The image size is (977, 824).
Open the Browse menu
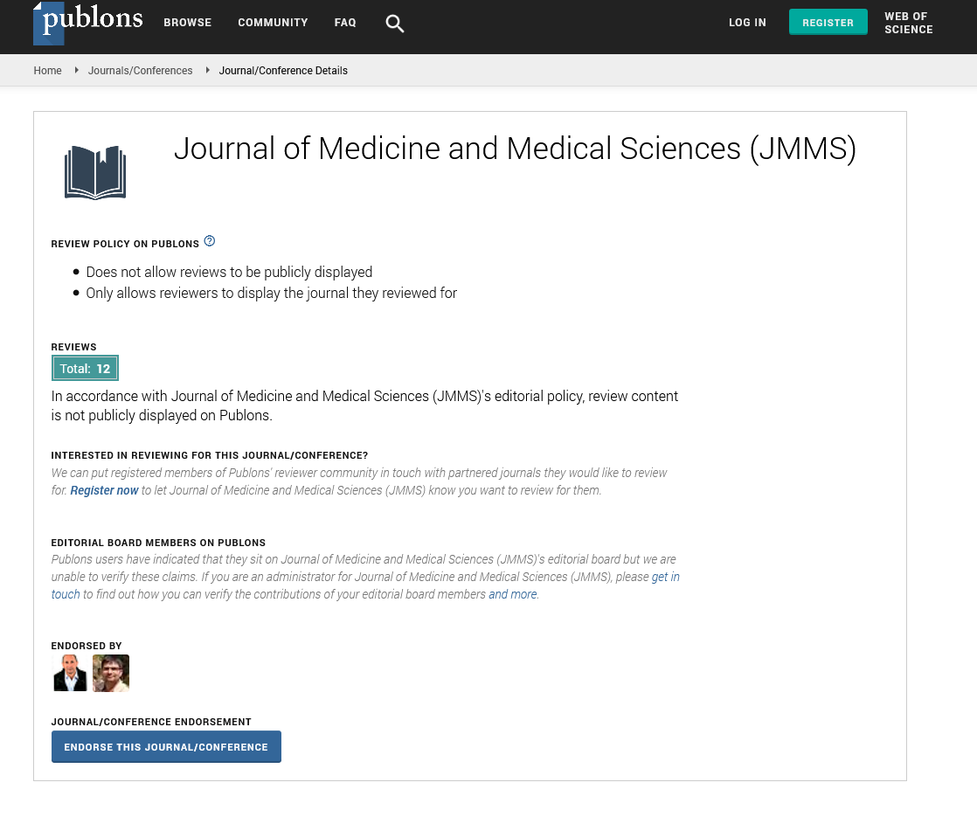tap(188, 23)
